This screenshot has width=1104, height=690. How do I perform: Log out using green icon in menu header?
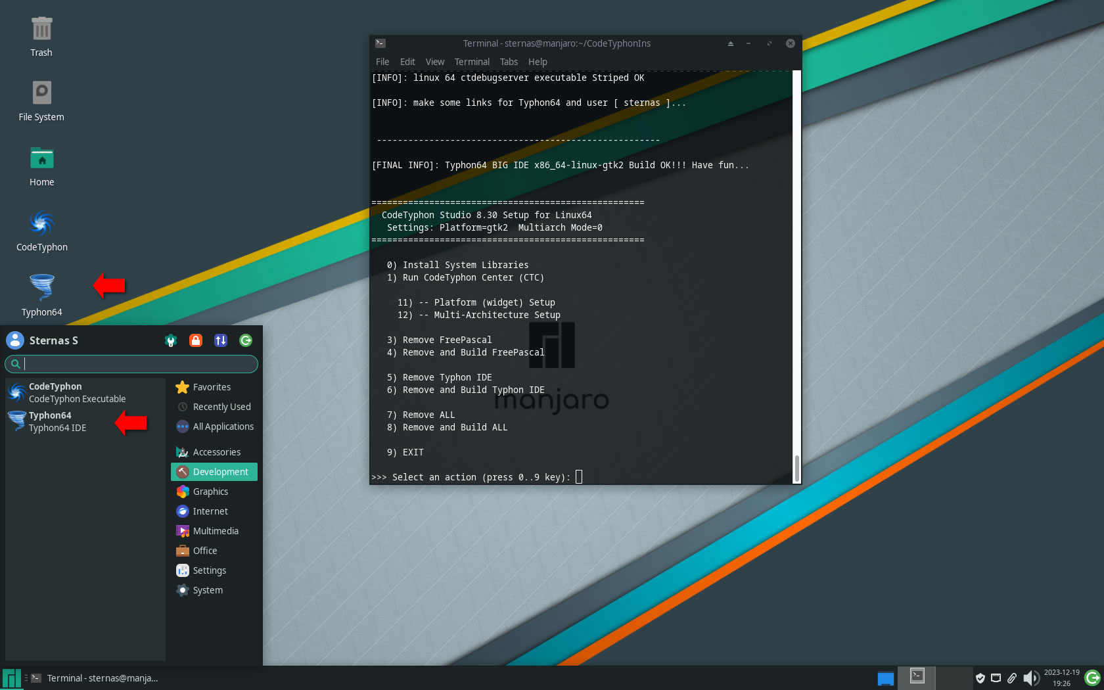click(x=246, y=340)
